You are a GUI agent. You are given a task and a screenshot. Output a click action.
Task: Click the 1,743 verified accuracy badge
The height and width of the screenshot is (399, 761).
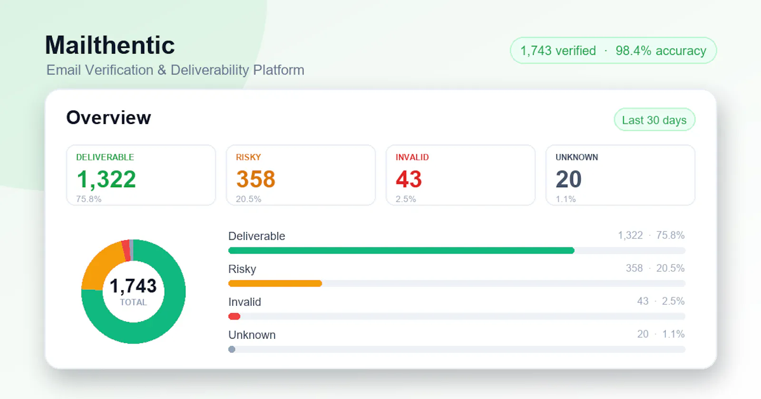[613, 50]
